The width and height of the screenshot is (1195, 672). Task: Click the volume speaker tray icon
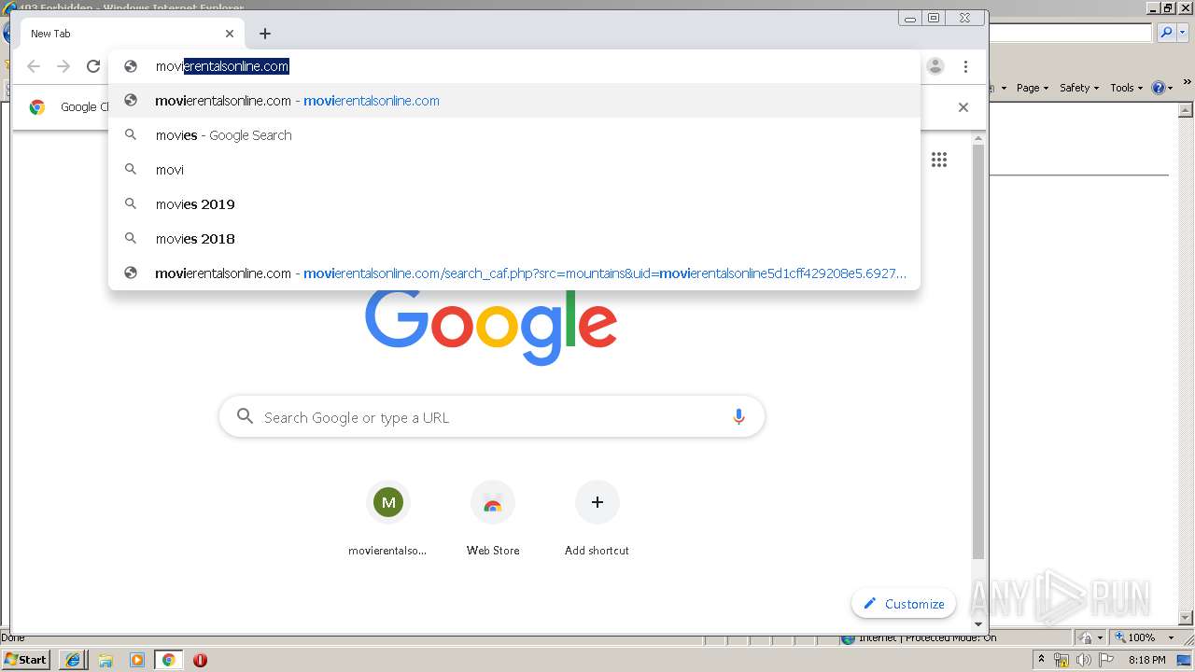[x=1084, y=660]
